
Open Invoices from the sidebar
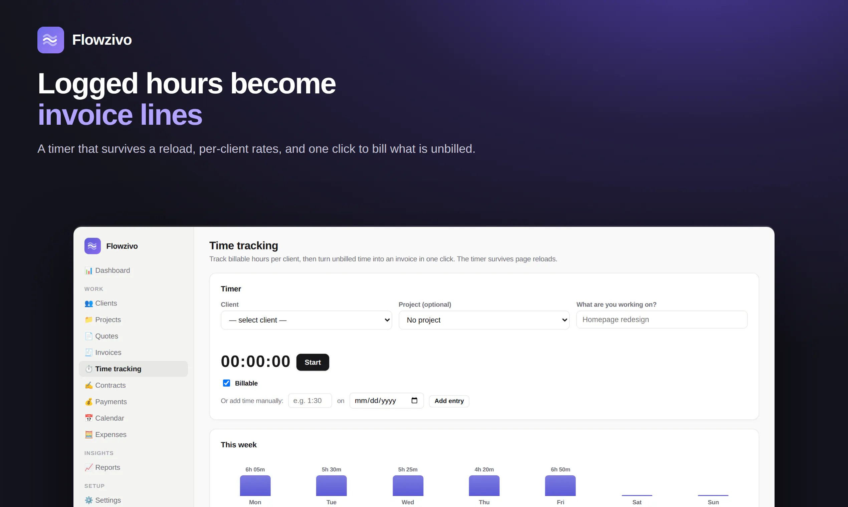pyautogui.click(x=133, y=353)
